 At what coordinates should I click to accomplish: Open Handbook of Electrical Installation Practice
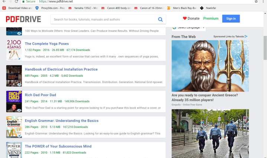[61, 69]
